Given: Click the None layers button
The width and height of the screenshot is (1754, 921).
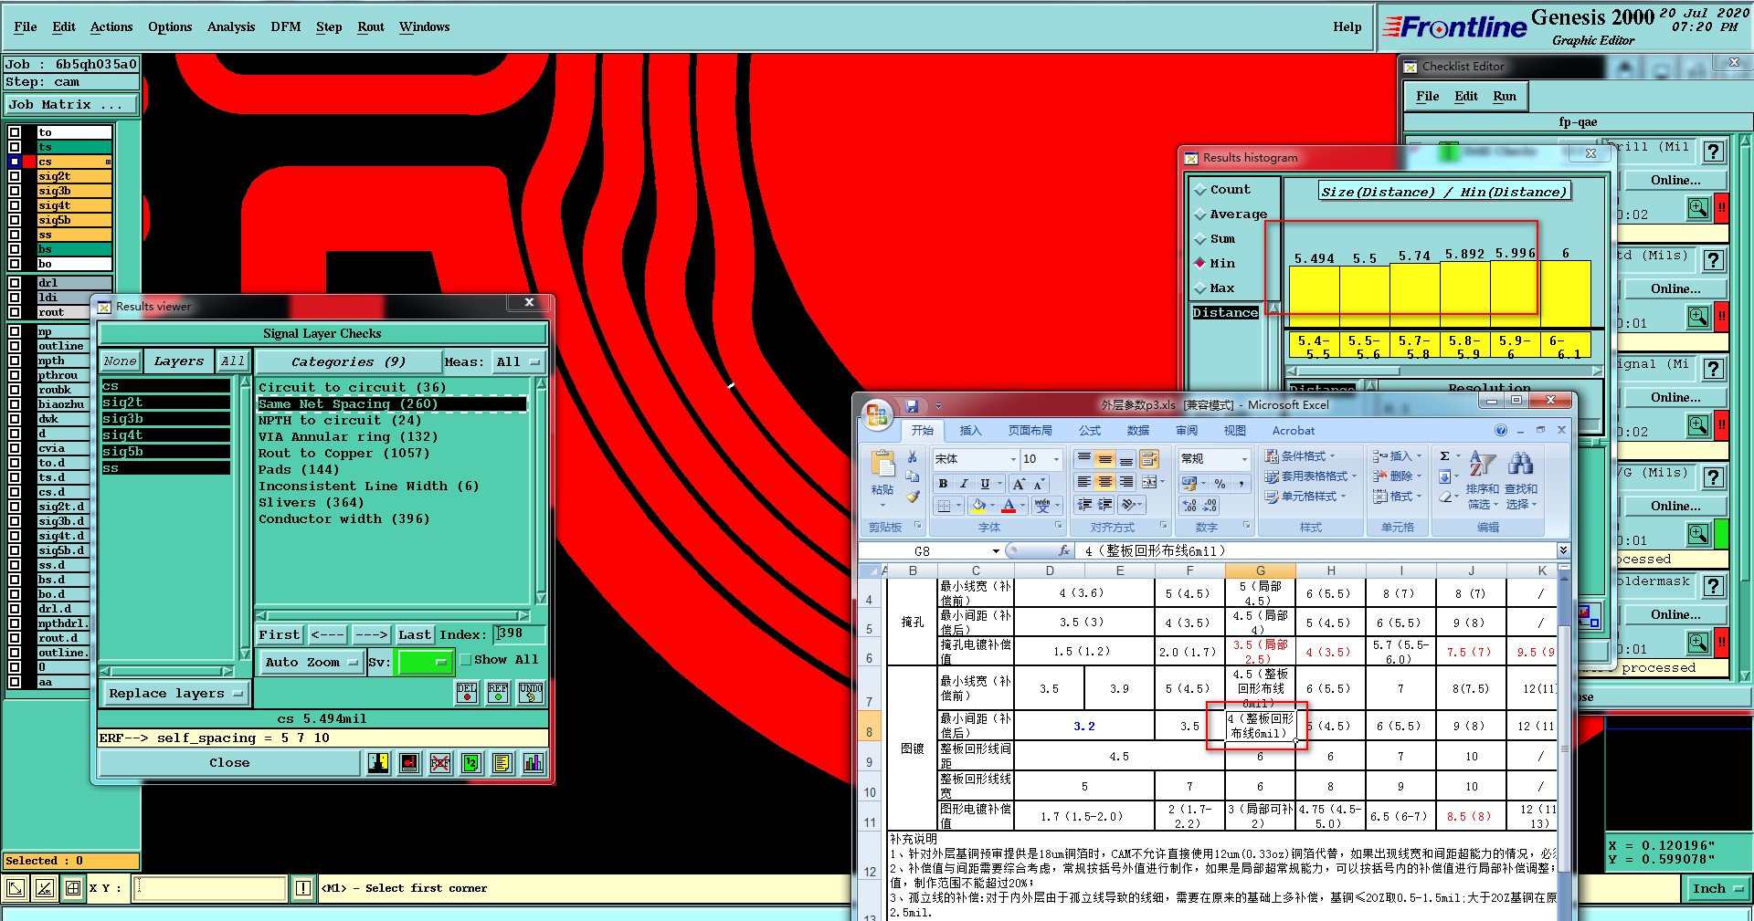Looking at the screenshot, I should (120, 362).
